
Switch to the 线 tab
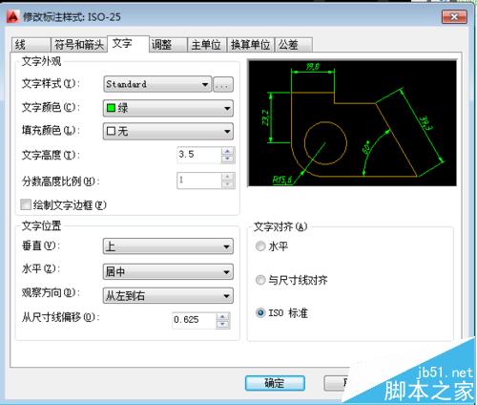click(31, 45)
